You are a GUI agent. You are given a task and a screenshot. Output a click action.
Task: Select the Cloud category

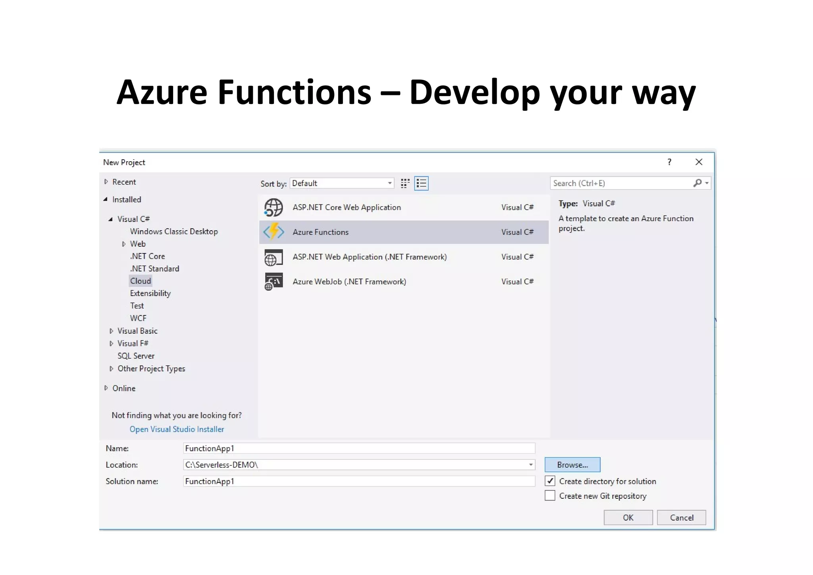[141, 281]
